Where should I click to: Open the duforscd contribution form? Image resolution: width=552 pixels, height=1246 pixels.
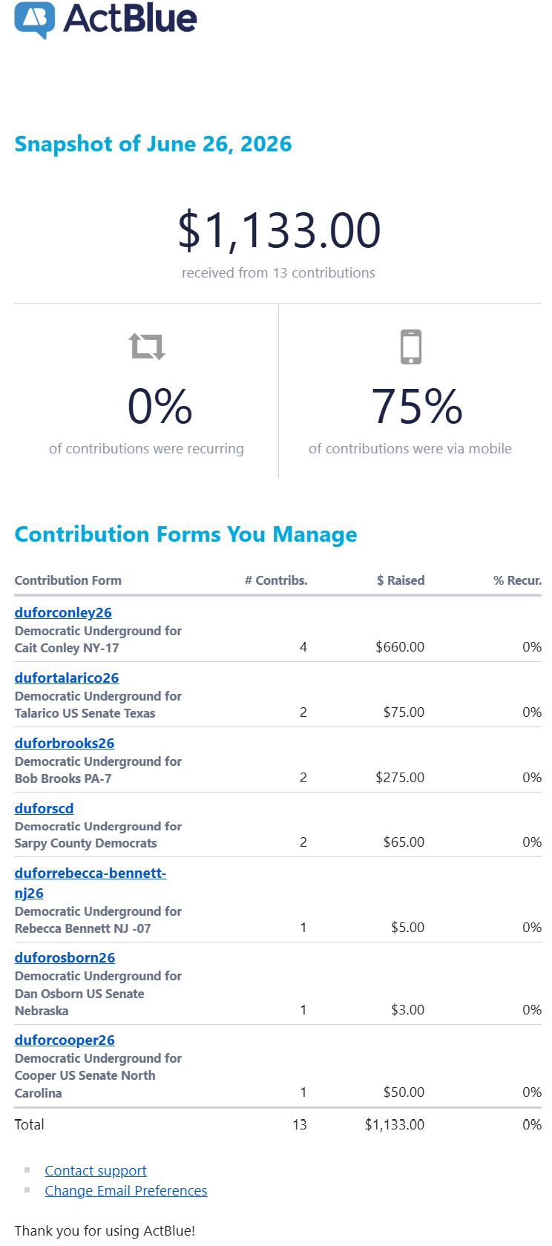(45, 808)
